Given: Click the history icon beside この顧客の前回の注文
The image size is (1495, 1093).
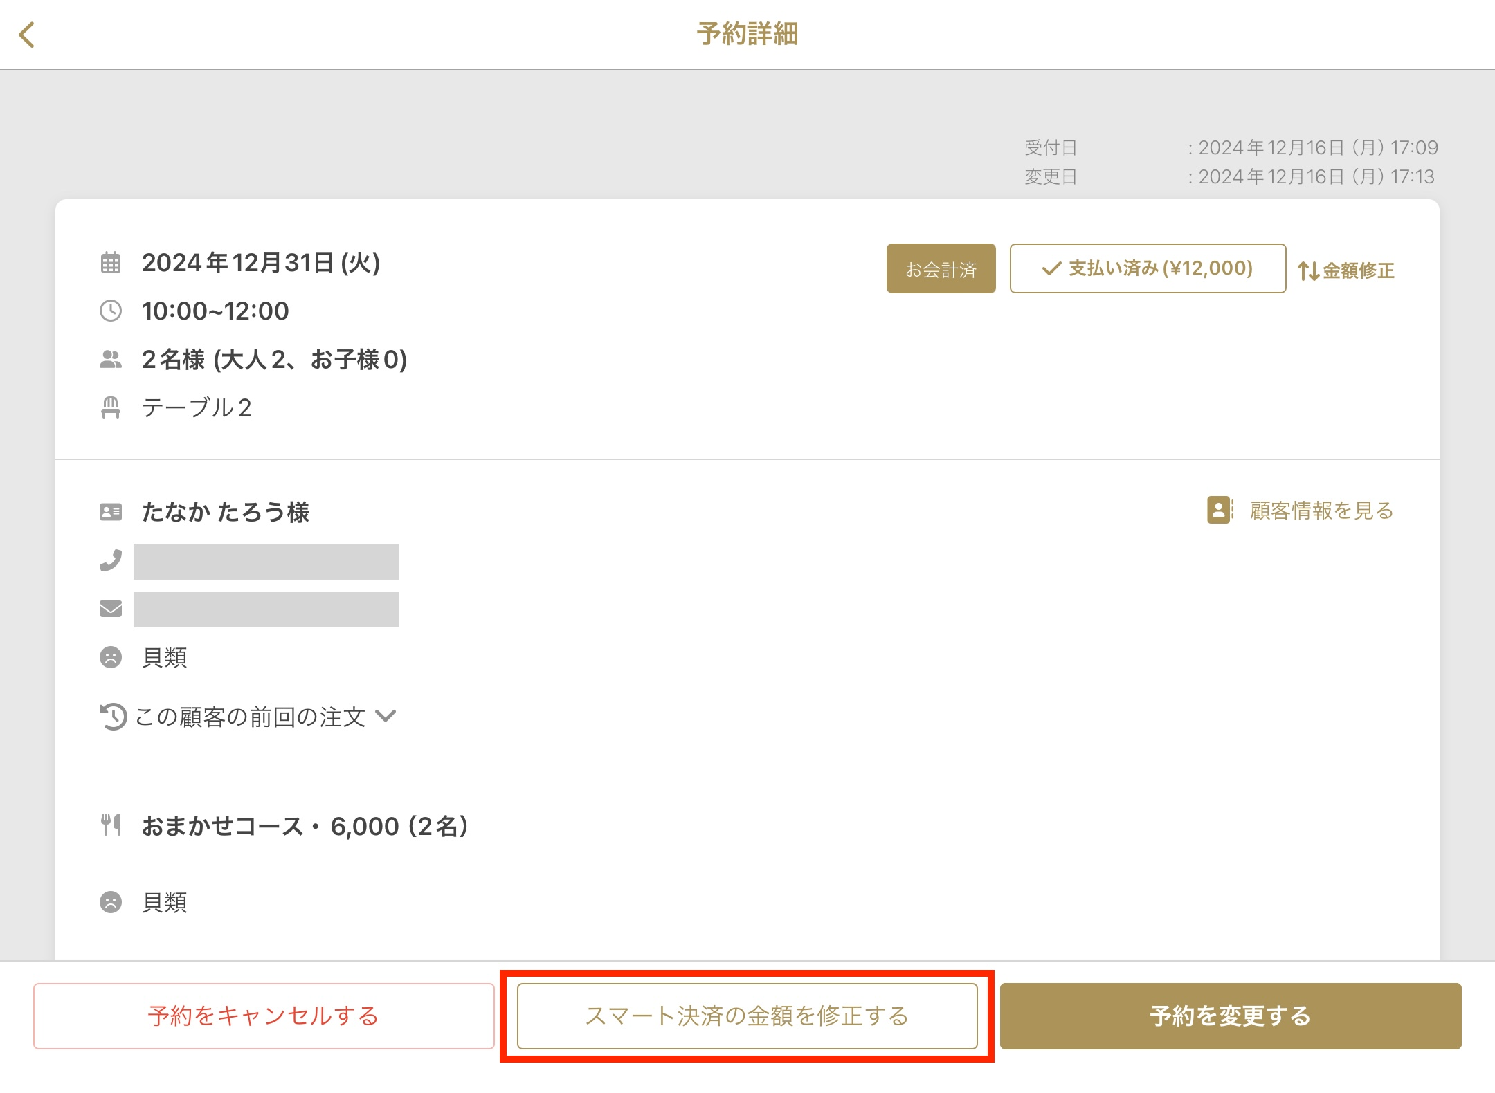Looking at the screenshot, I should [x=113, y=716].
